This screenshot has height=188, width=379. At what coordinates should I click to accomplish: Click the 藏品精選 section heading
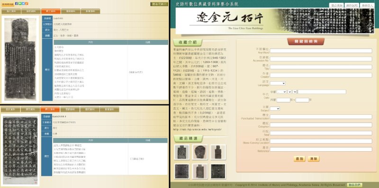click(188, 138)
